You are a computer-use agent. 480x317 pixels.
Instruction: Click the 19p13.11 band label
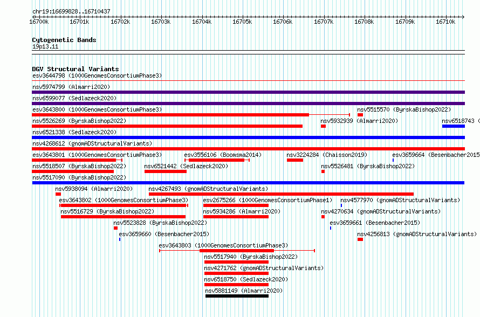(x=45, y=46)
